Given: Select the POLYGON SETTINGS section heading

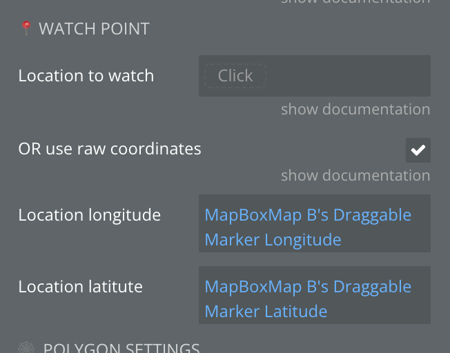Looking at the screenshot, I should [121, 348].
